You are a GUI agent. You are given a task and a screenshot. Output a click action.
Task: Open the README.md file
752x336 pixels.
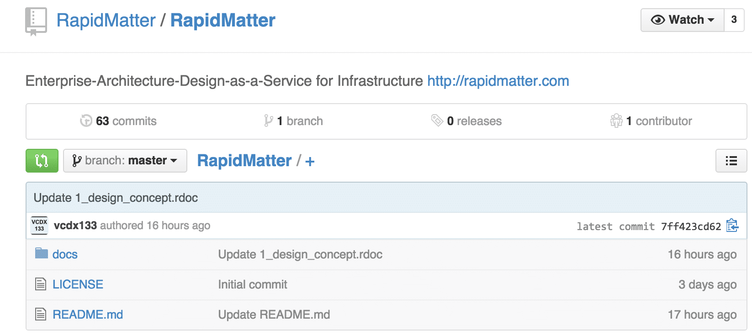[x=88, y=315]
